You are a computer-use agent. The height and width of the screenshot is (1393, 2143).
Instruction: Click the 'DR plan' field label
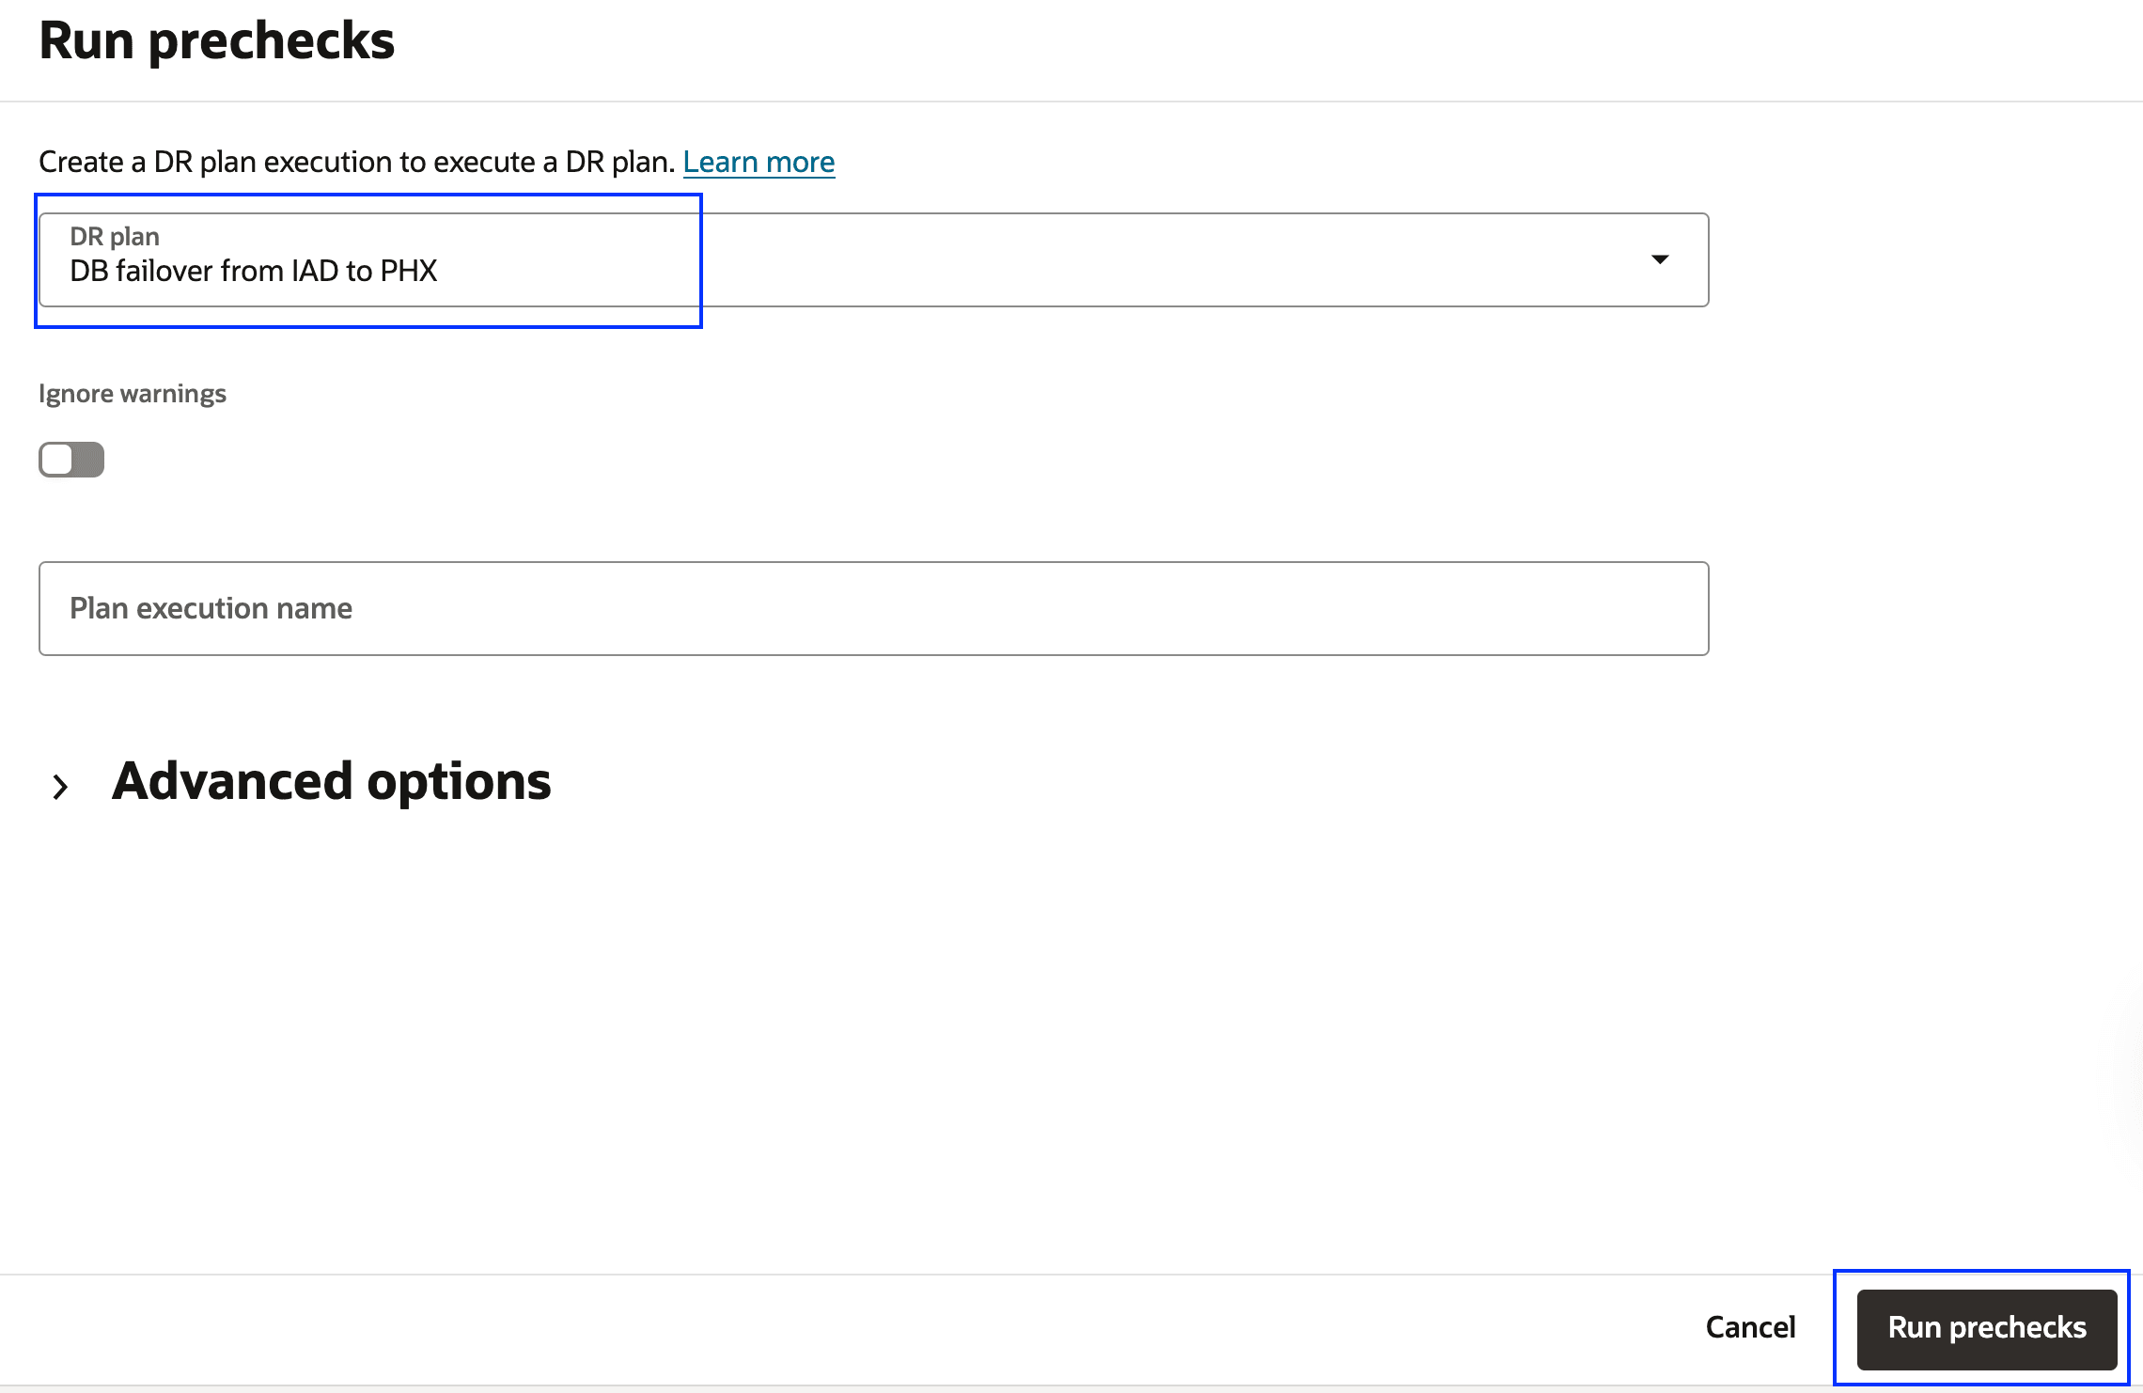tap(115, 236)
